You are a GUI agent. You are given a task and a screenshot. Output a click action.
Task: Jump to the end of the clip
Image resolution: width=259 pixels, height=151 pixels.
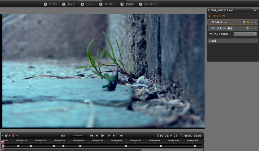[x=114, y=136]
